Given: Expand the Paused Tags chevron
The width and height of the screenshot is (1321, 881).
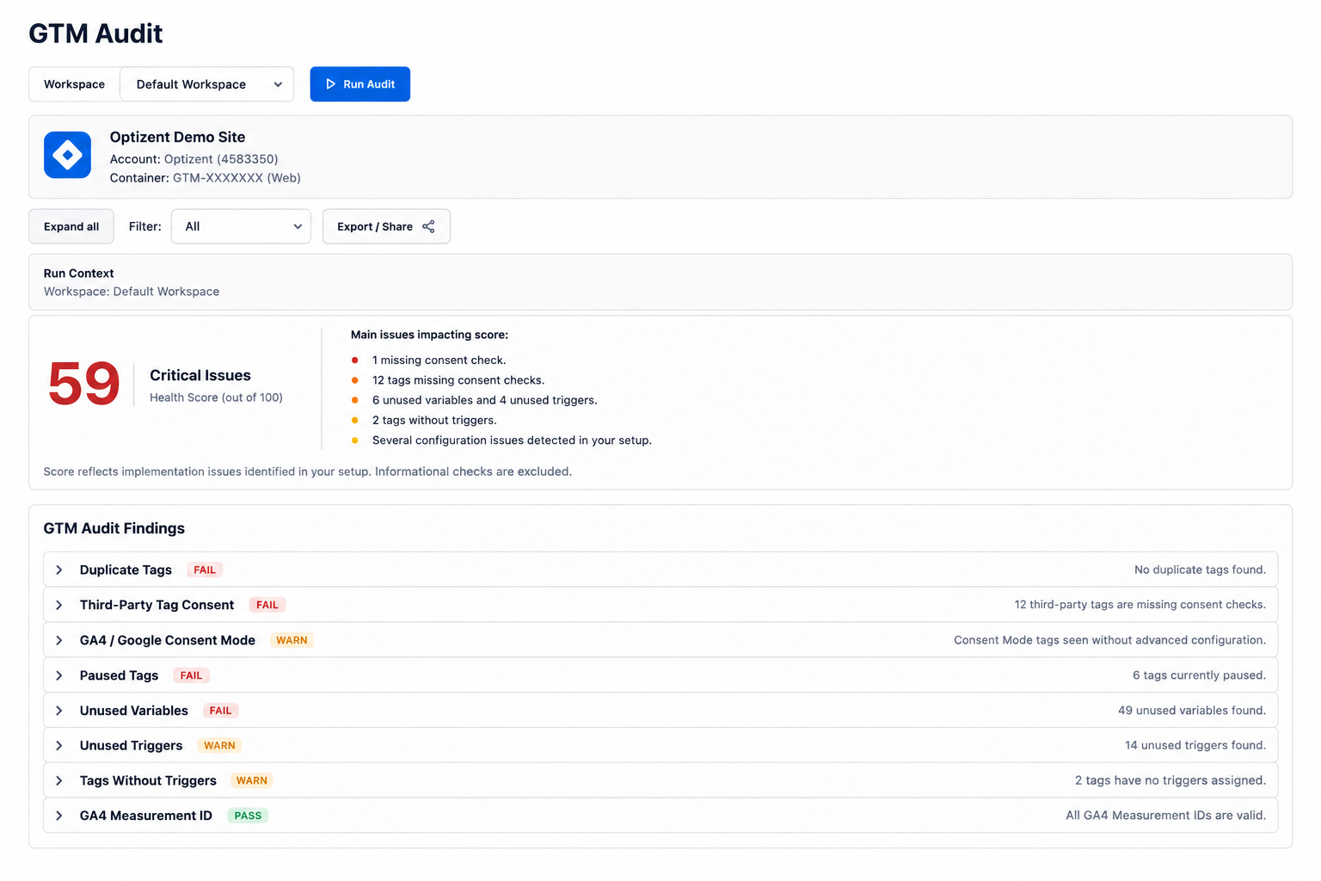Looking at the screenshot, I should [59, 675].
